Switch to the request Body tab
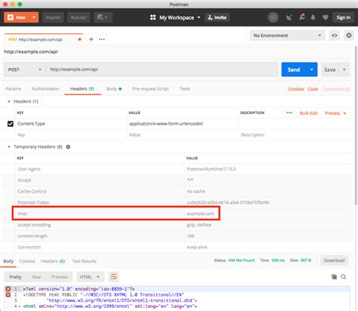This screenshot has height=311, width=358. (114, 89)
